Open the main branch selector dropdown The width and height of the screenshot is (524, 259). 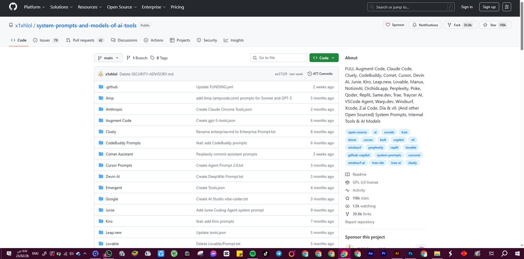108,58
